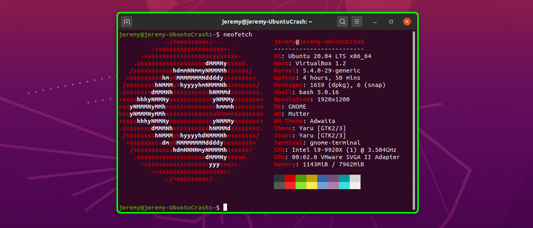Click the Terminal: gnome-terminal line
Viewport: 533px width, 228px height.
[317, 143]
